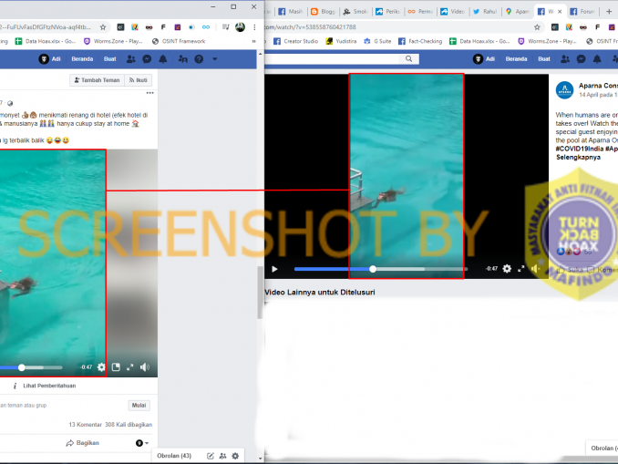This screenshot has height=464, width=618.
Task: Toggle mute on right video speaker
Action: pyautogui.click(x=535, y=269)
